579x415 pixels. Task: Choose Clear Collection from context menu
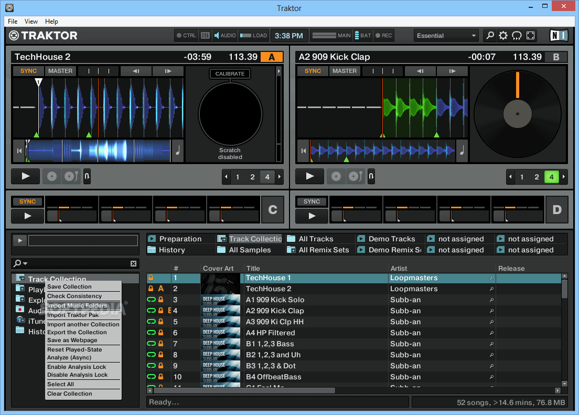[69, 393]
